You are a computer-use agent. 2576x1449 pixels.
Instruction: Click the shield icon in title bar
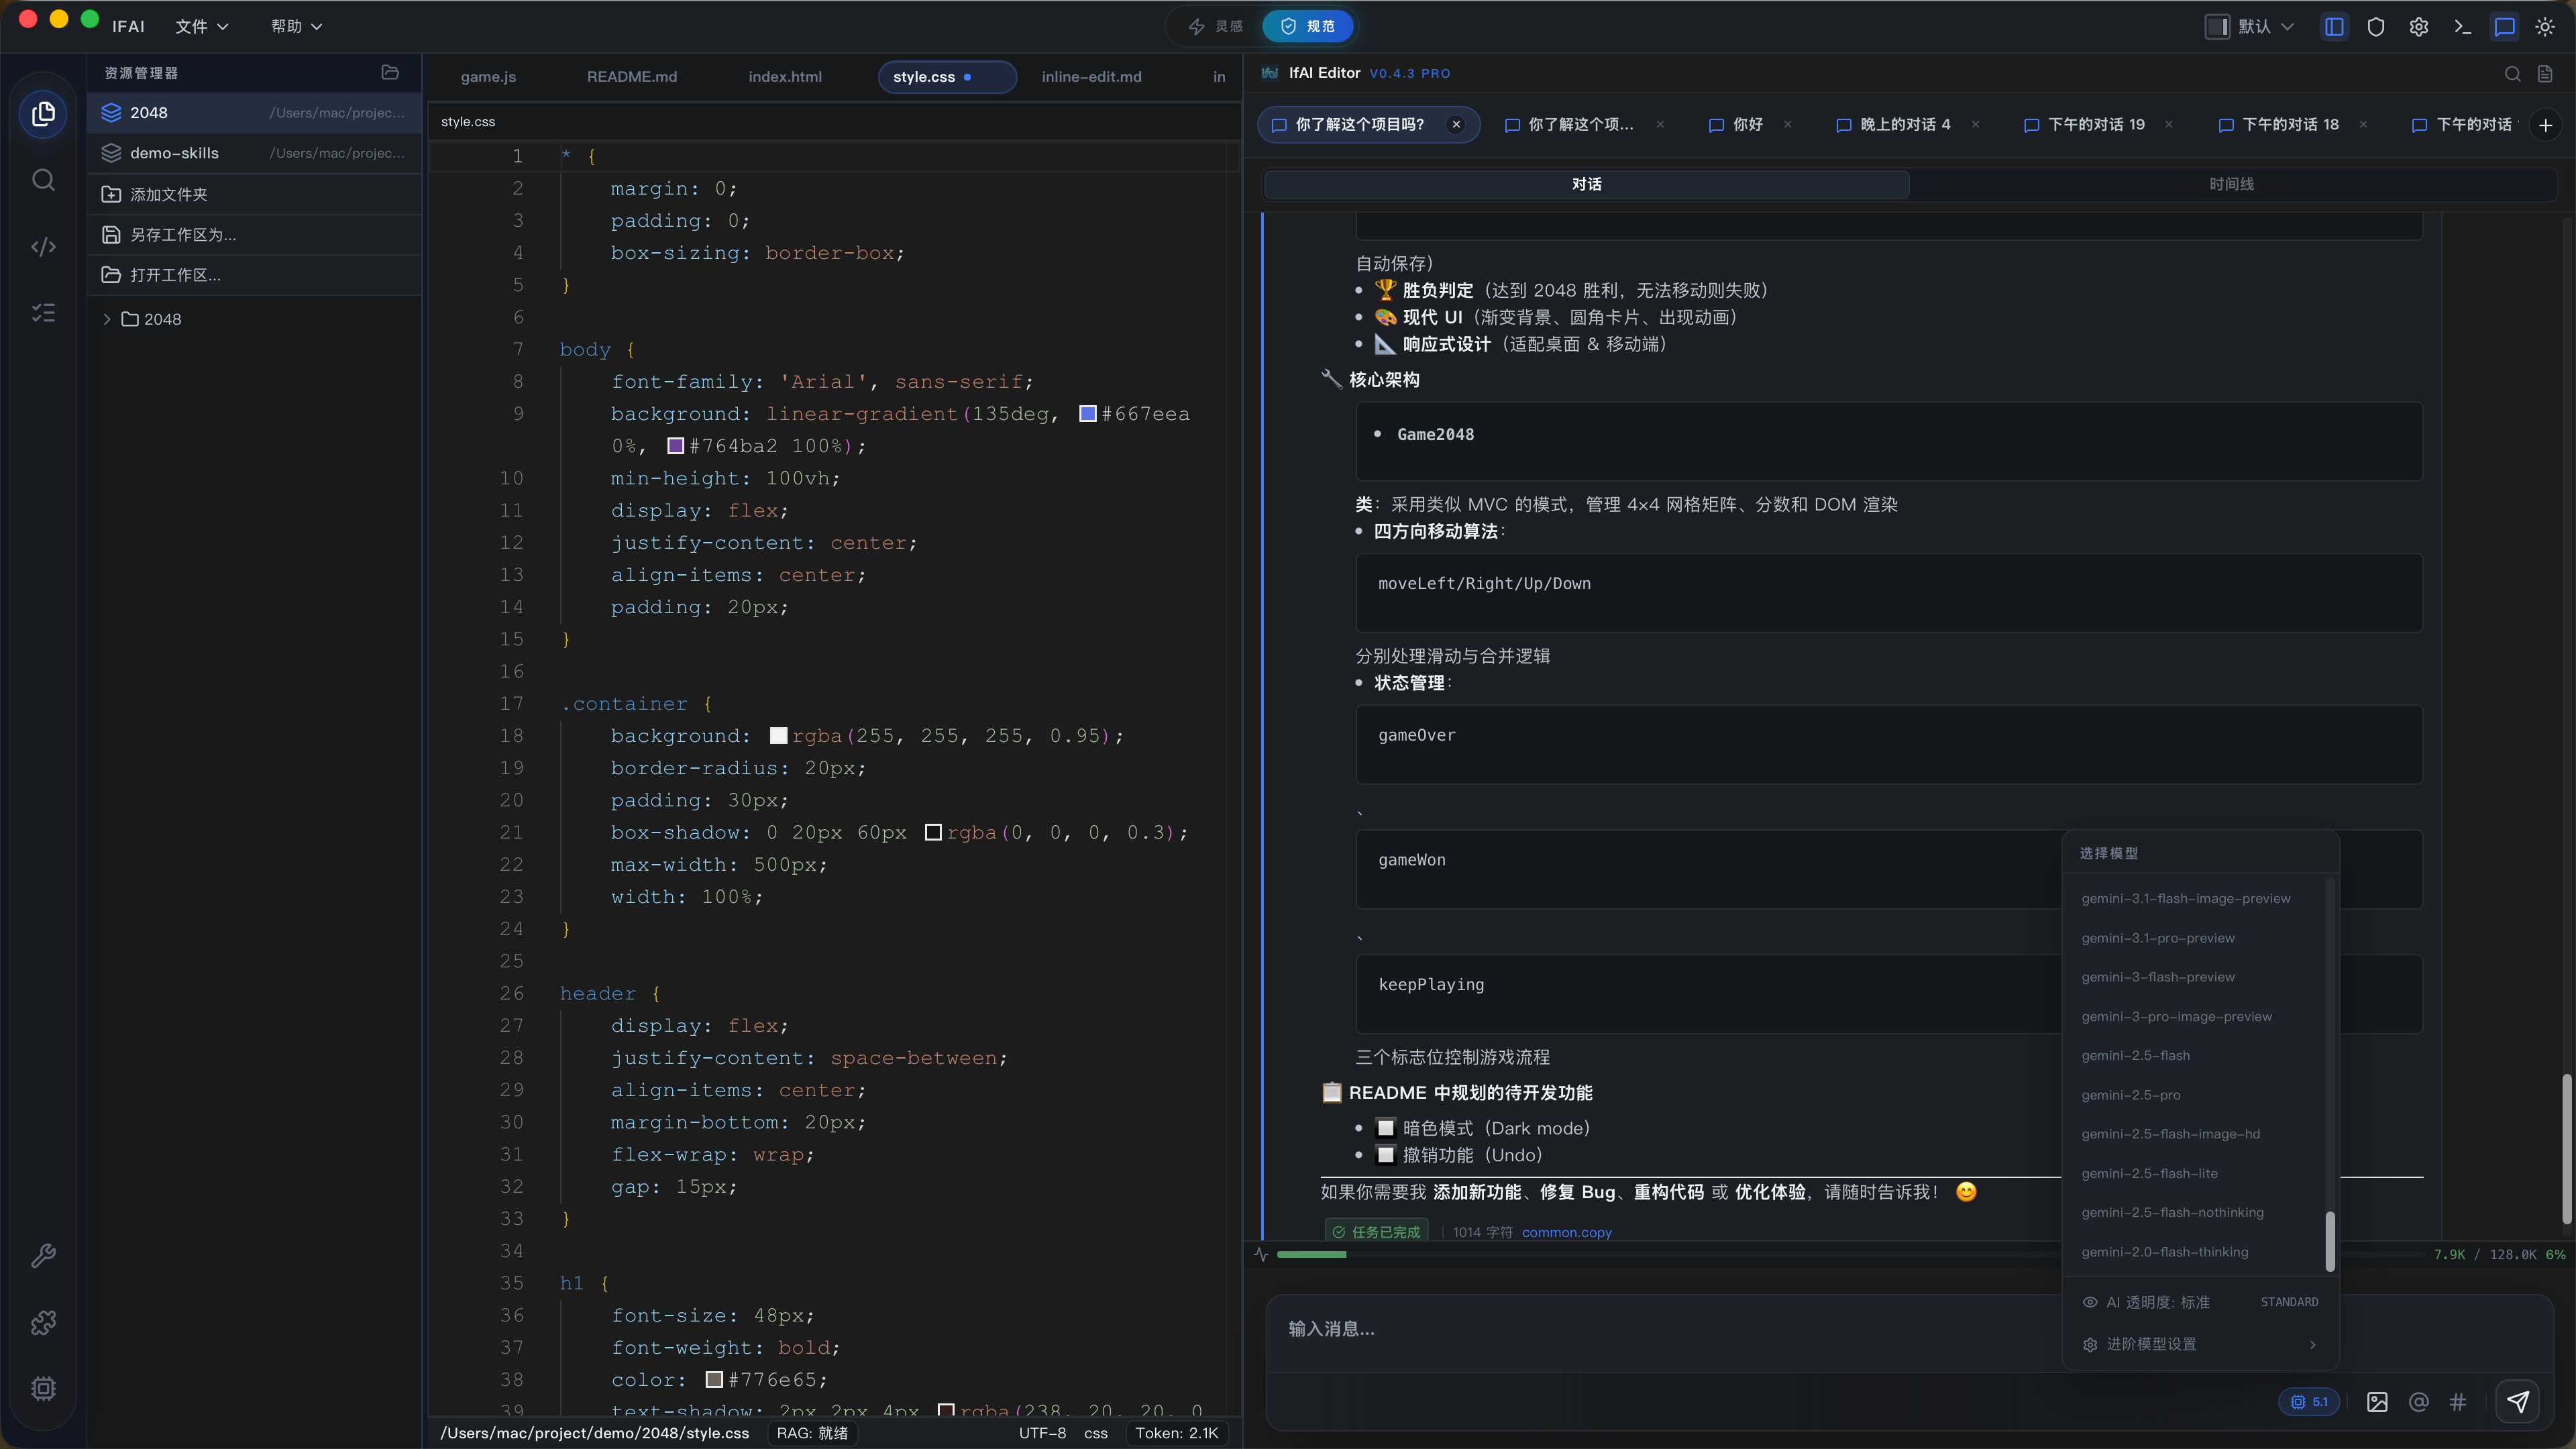coord(2376,27)
